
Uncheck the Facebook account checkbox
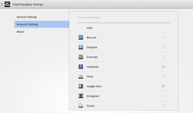pos(163,67)
